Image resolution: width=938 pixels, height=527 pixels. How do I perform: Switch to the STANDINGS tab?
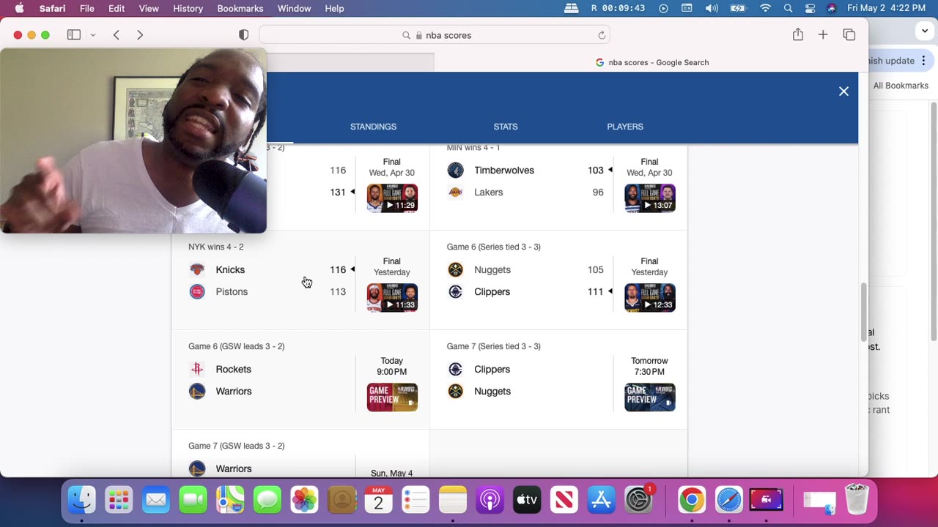click(x=373, y=127)
